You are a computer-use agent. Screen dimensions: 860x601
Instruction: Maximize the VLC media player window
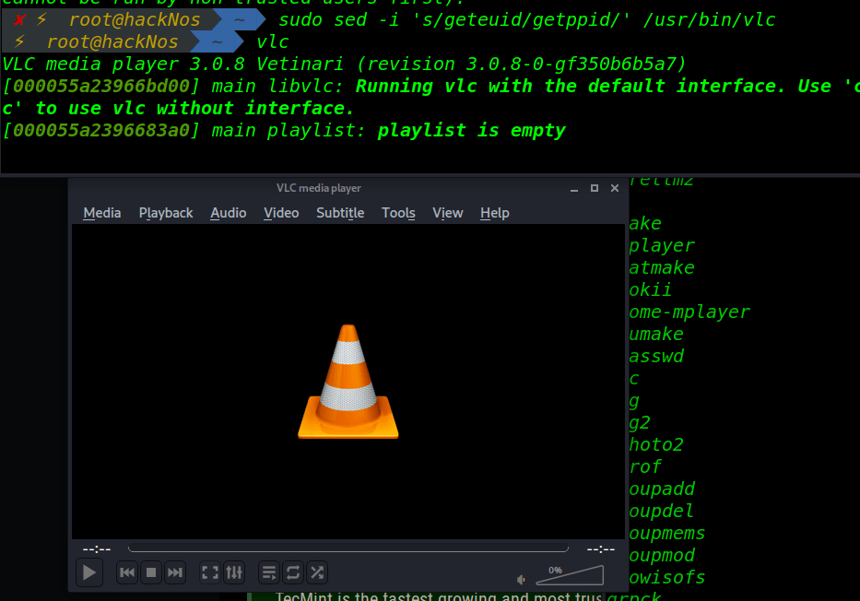(595, 188)
